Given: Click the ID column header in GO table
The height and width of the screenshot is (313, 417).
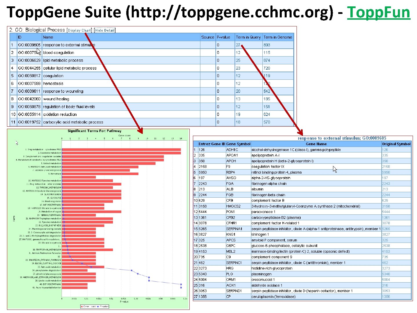Looking at the screenshot, I should pos(20,37).
